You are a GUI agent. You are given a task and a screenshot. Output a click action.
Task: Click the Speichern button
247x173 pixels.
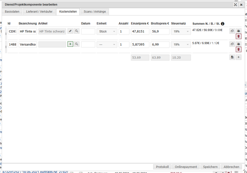click(210, 167)
